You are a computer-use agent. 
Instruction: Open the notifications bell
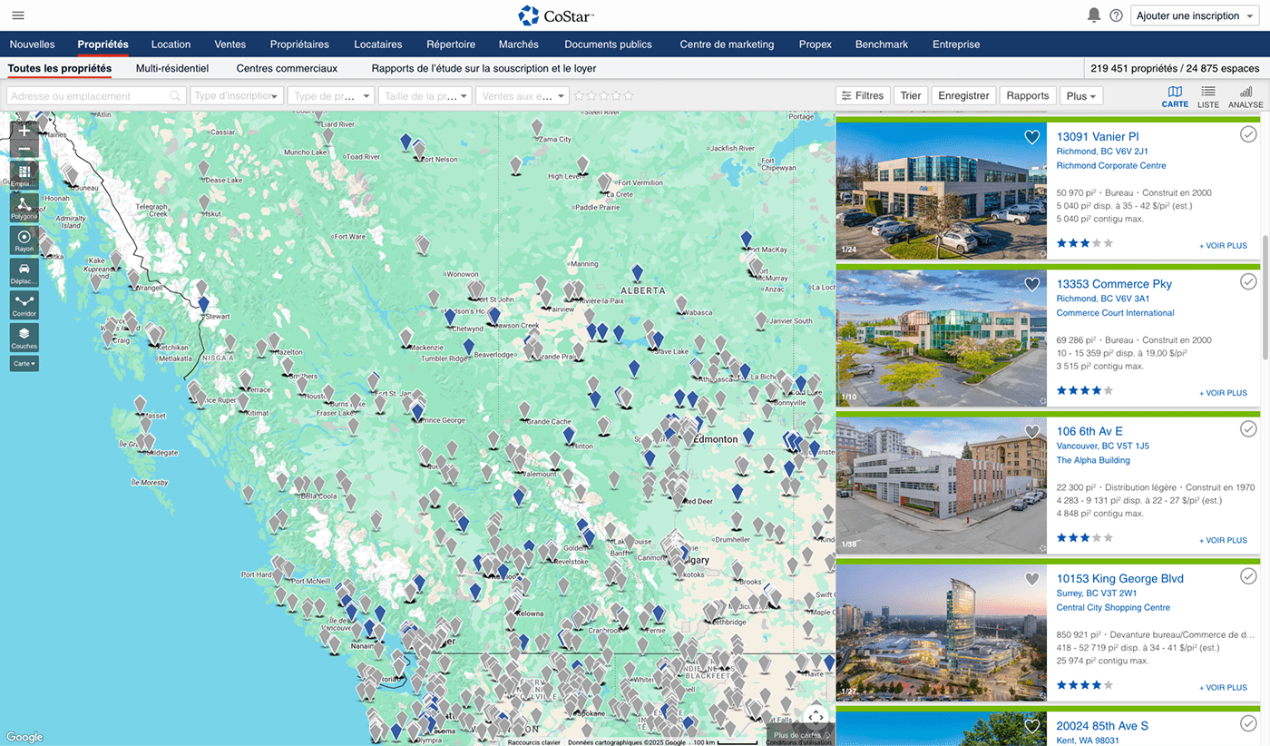(x=1094, y=15)
